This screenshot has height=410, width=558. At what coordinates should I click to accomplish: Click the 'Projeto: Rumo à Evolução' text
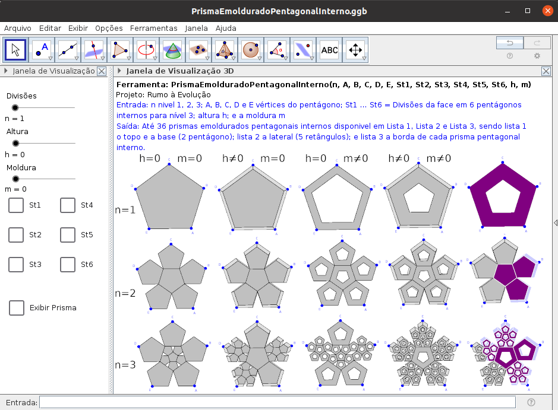[163, 95]
